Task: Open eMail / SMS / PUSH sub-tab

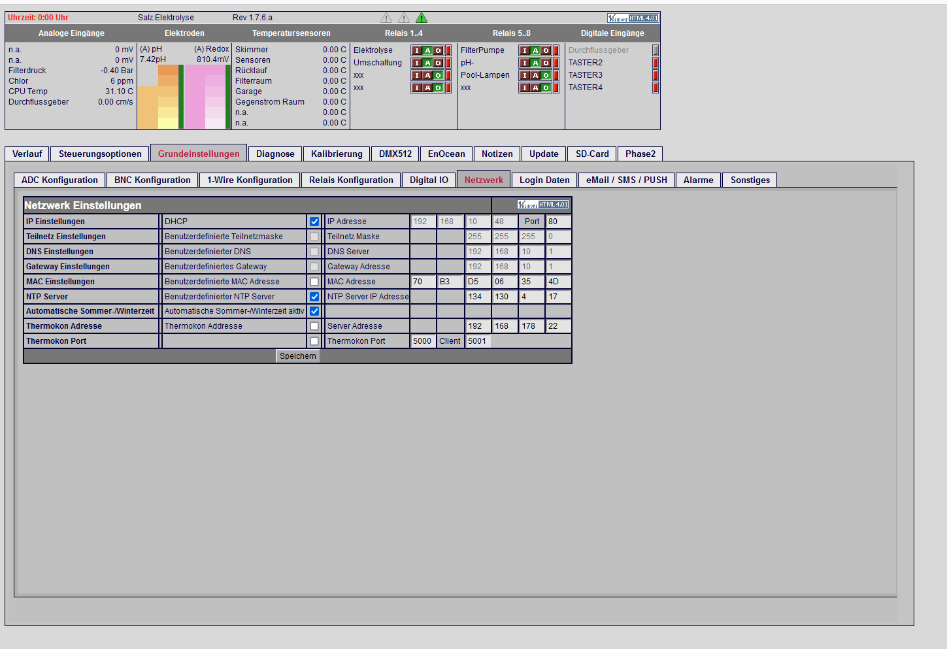Action: (627, 180)
